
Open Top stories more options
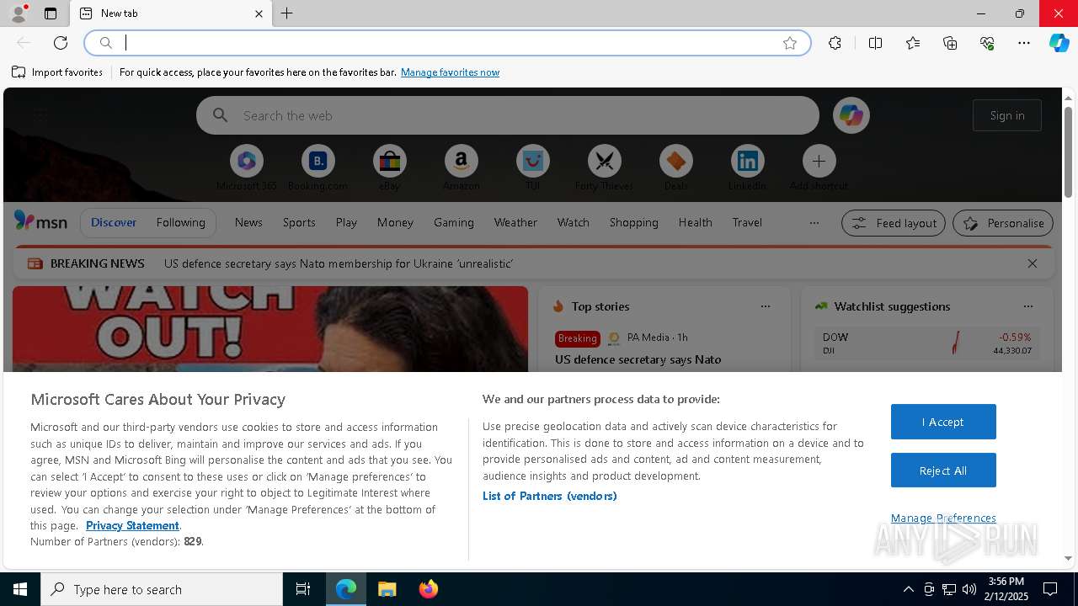click(766, 306)
